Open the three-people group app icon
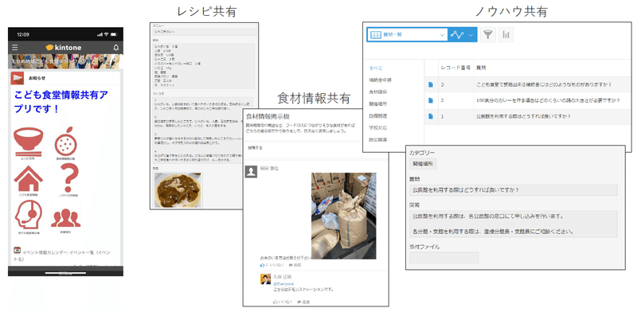The image size is (637, 312). pyautogui.click(x=66, y=220)
